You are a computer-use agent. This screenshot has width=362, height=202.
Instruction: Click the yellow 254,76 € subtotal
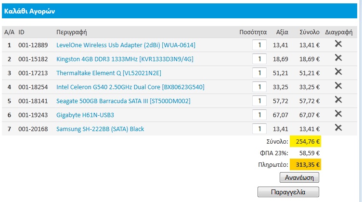click(305, 141)
